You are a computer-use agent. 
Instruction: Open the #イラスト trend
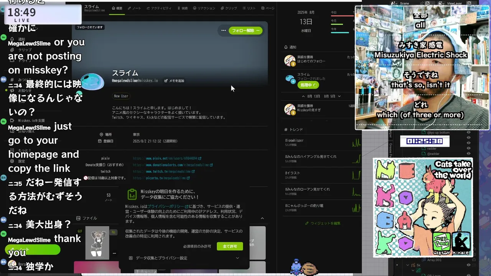point(292,173)
